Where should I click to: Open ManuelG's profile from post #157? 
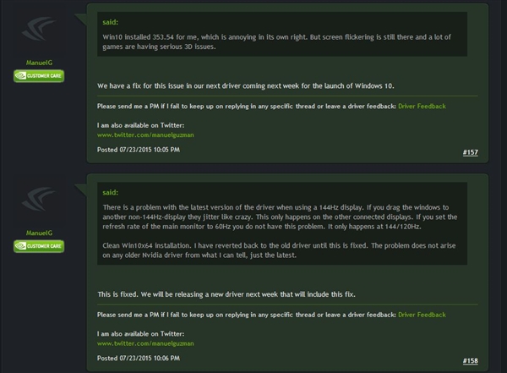[x=37, y=63]
